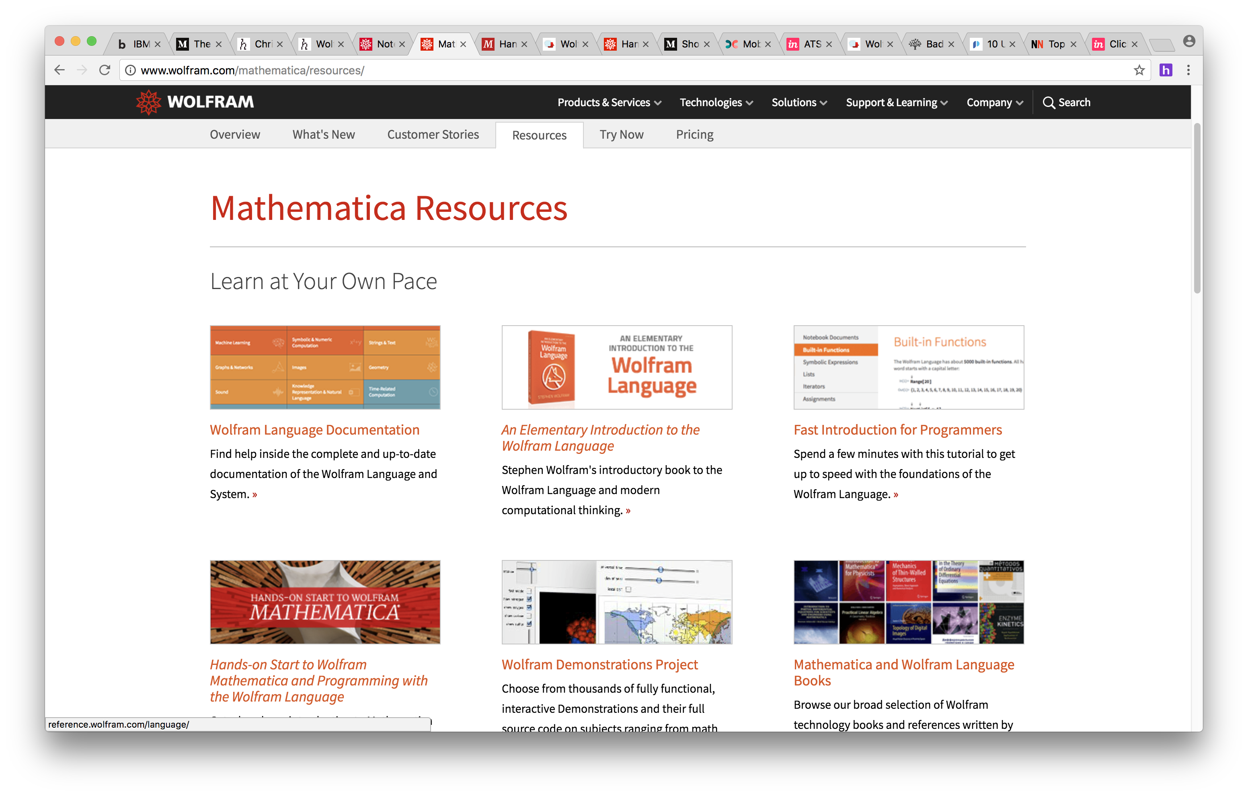Viewport: 1248px width, 796px height.
Task: Click the browser back arrow
Action: 60,70
